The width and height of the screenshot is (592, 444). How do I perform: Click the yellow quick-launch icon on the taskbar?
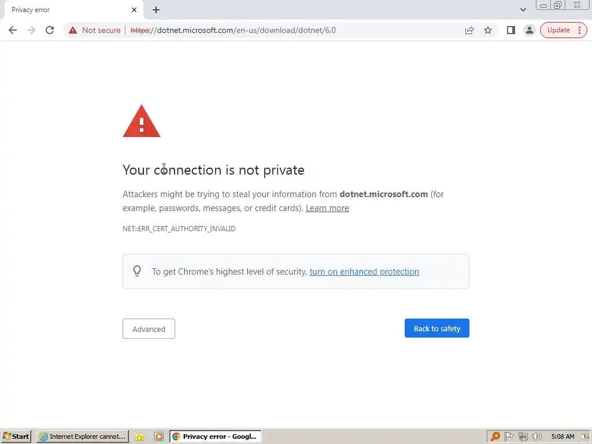coord(139,437)
